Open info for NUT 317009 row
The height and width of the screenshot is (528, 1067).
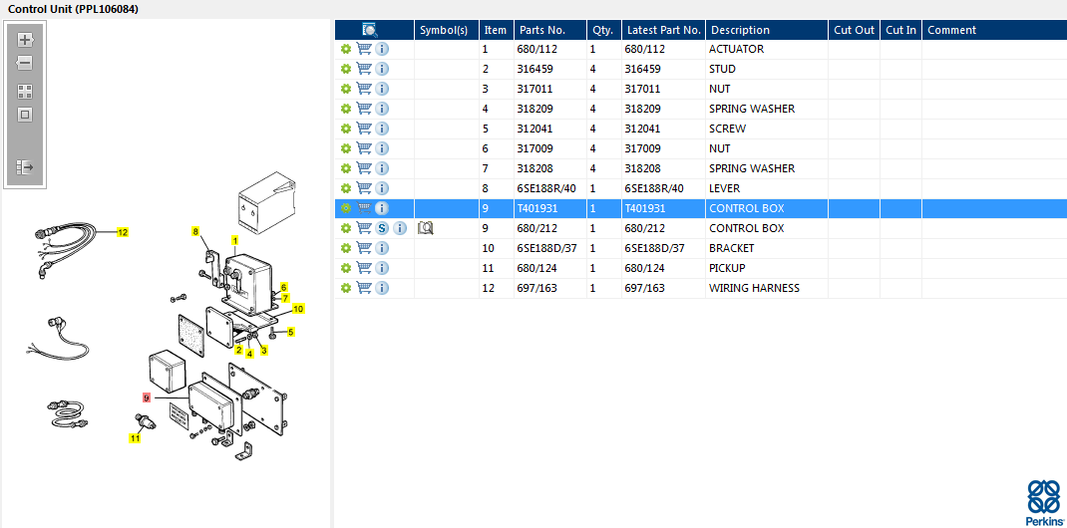click(382, 148)
